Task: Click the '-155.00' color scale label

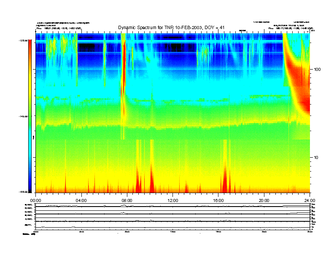Action: (23, 192)
